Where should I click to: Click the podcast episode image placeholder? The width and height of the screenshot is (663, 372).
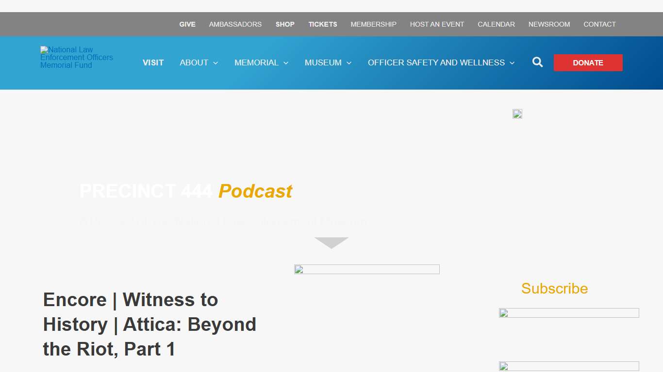(x=366, y=269)
